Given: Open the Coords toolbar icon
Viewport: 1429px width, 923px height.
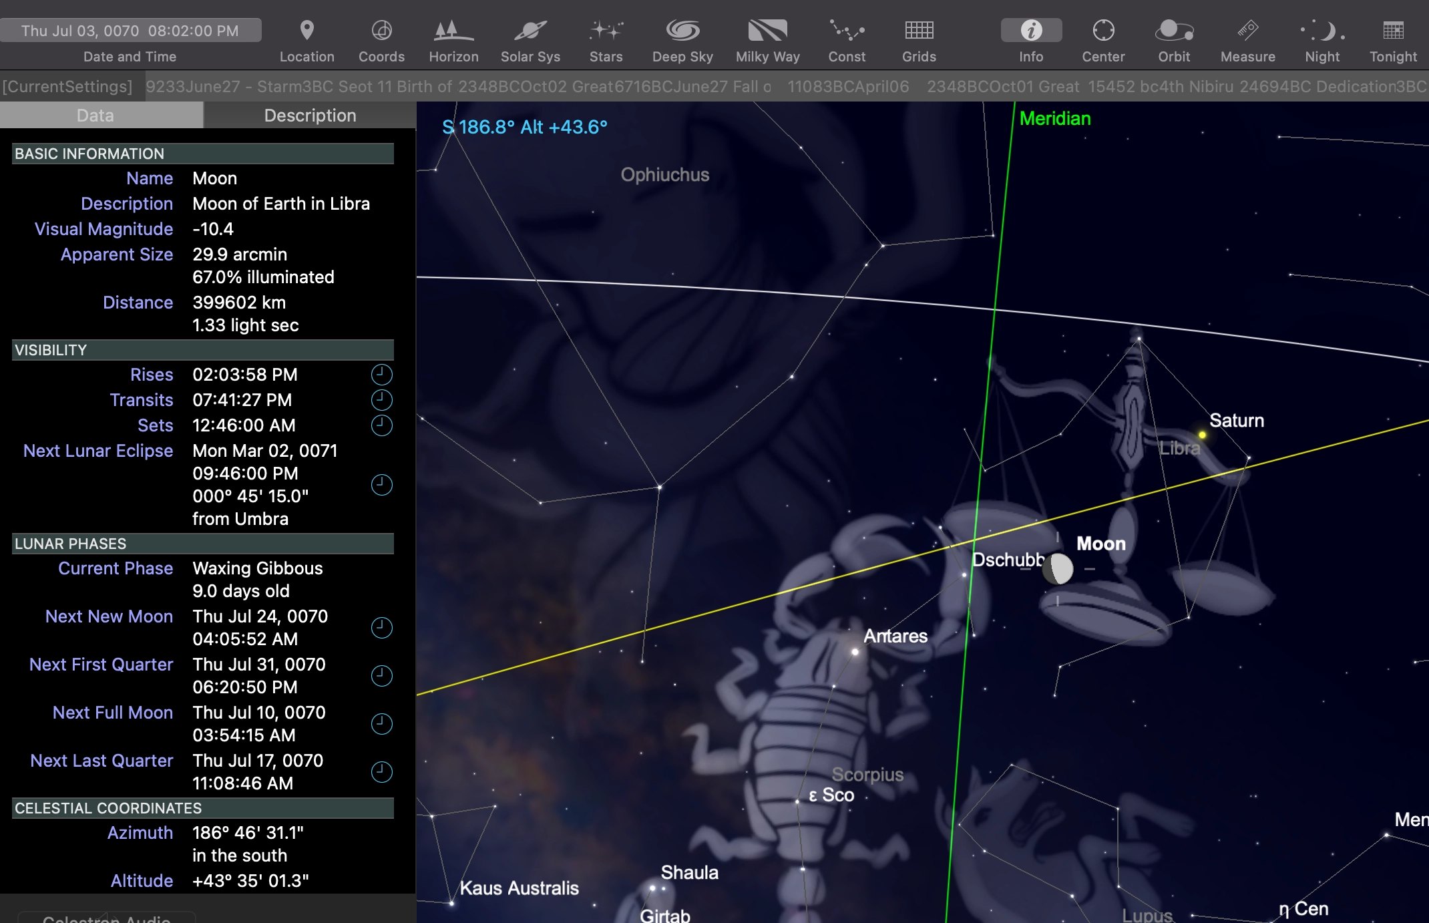Looking at the screenshot, I should 381,31.
